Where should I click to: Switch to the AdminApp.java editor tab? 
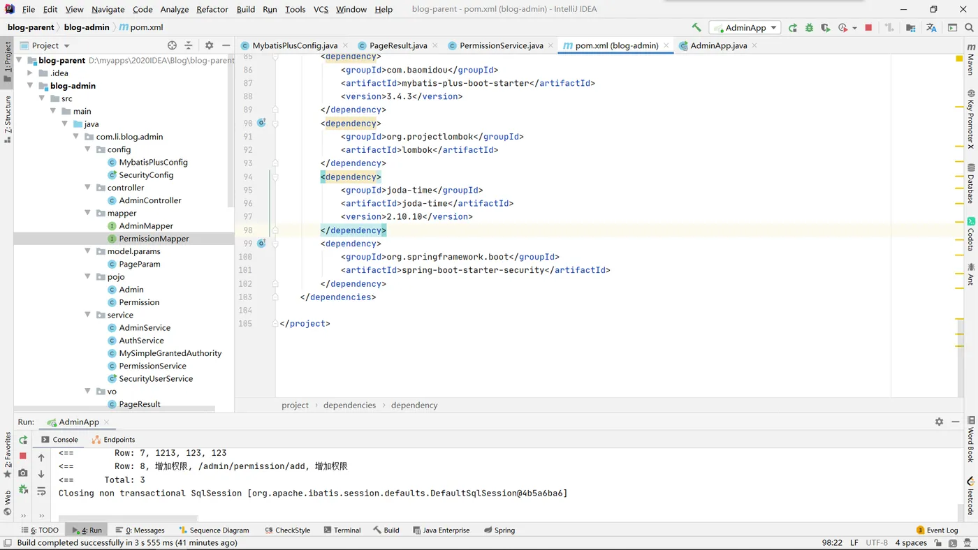click(718, 45)
